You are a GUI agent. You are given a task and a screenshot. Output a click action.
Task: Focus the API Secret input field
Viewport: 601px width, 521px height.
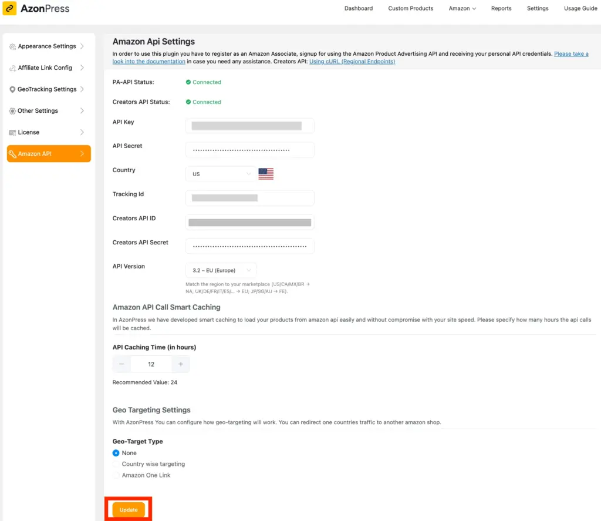click(250, 150)
